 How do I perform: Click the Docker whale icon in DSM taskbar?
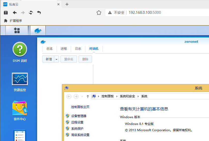tap(38, 31)
